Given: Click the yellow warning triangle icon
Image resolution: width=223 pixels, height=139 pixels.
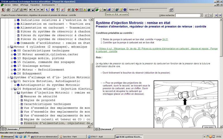Looking at the screenshot, I should point(85,10).
